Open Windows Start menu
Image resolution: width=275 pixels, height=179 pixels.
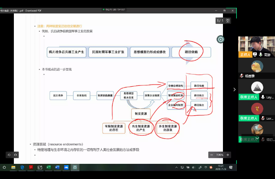(4, 167)
